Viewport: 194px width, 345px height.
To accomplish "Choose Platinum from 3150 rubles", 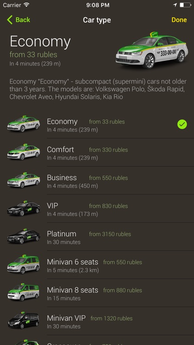I will pos(97,237).
